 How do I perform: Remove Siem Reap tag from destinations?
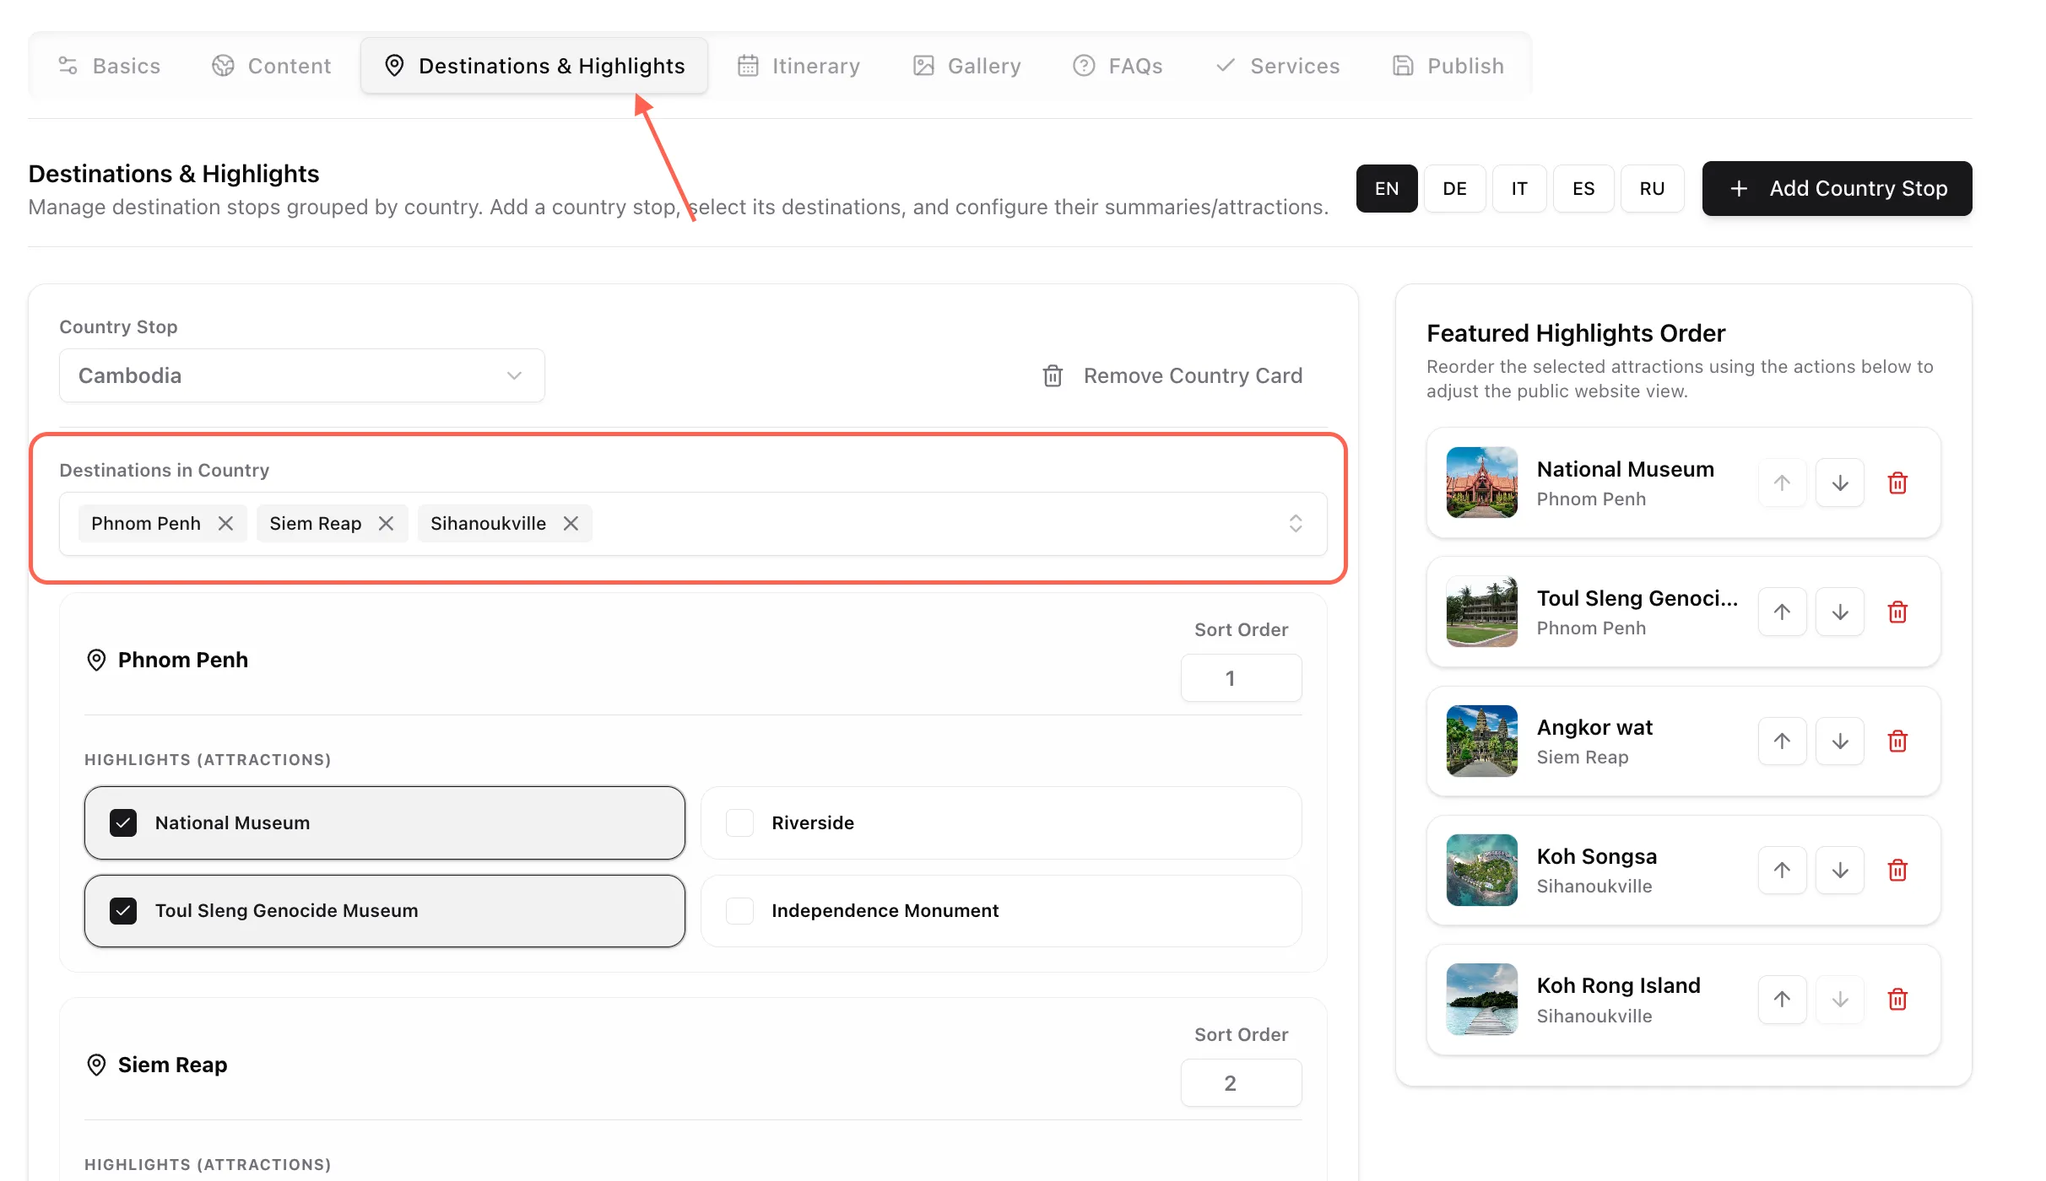[386, 523]
